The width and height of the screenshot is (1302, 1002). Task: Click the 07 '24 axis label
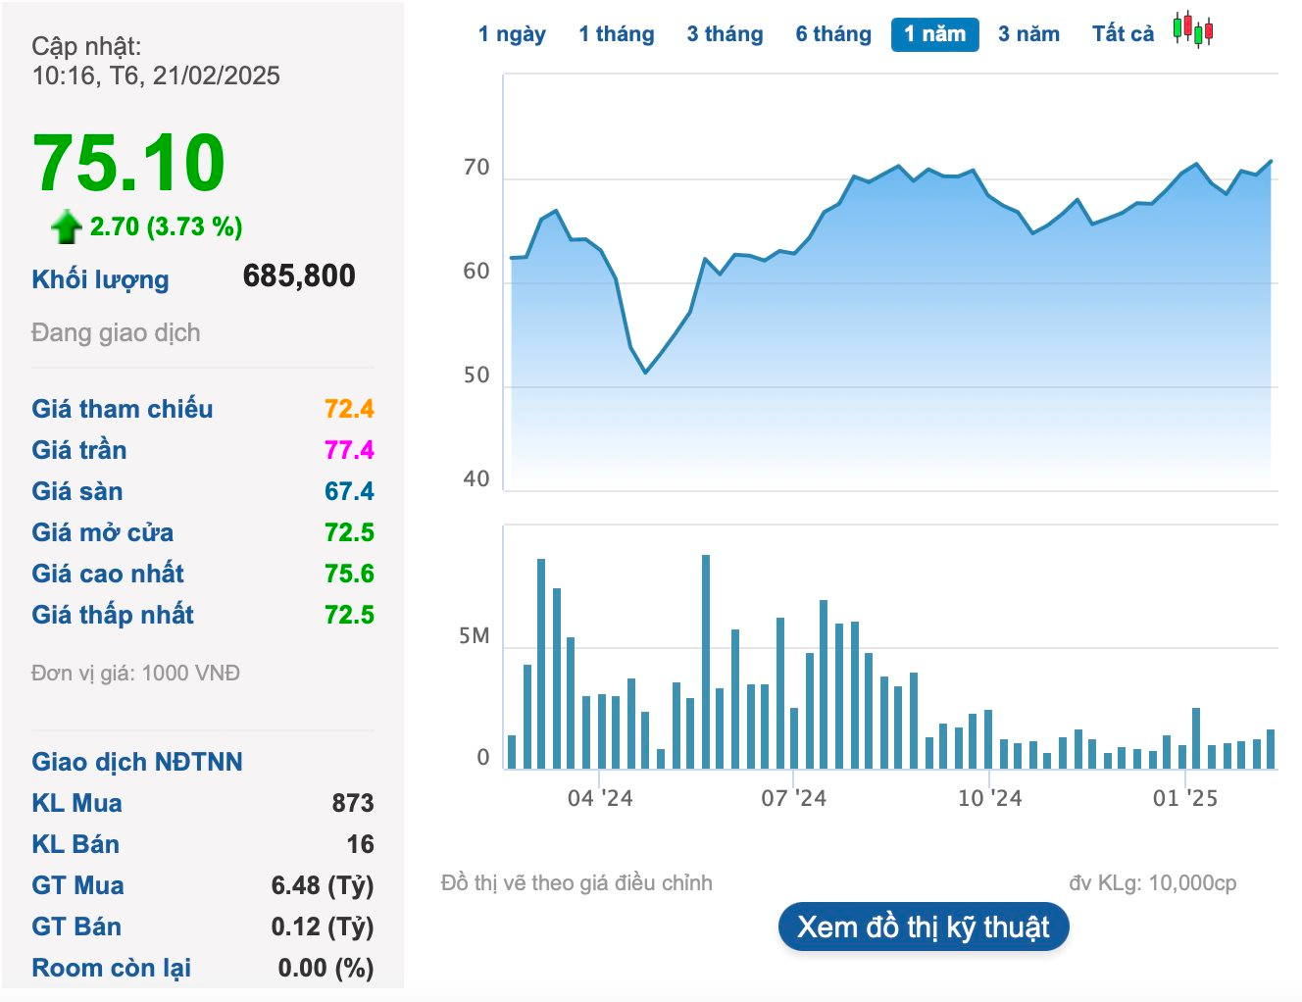(794, 798)
